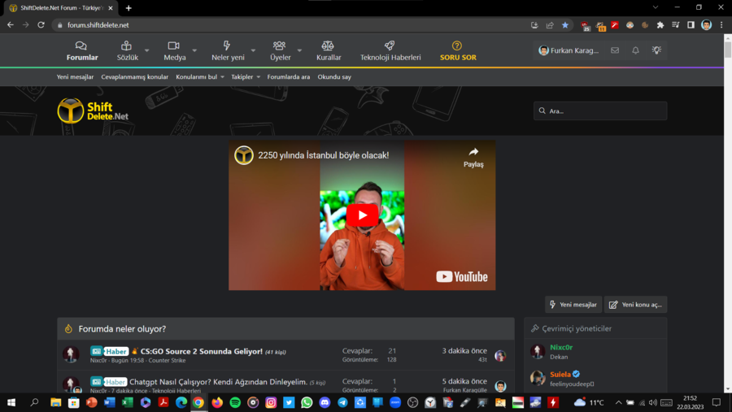The width and height of the screenshot is (732, 412).
Task: Open Chrome three-dot menu
Action: [x=721, y=25]
